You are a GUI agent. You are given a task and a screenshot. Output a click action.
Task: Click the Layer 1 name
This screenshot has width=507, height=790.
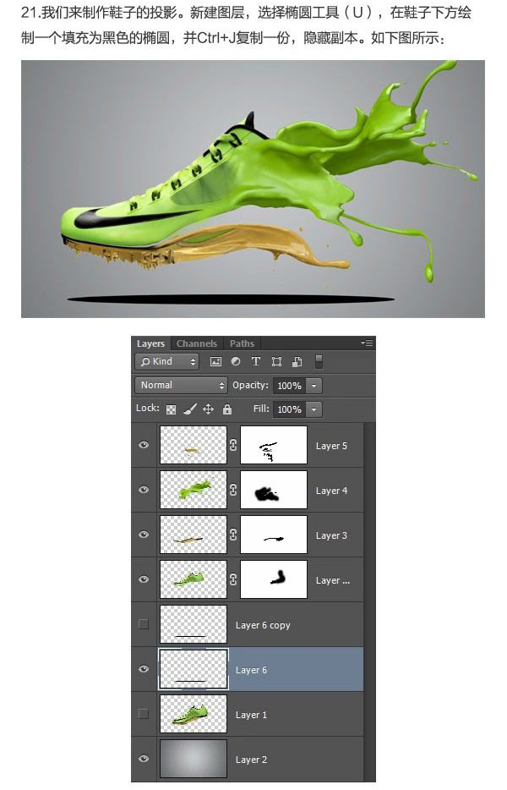tap(251, 715)
